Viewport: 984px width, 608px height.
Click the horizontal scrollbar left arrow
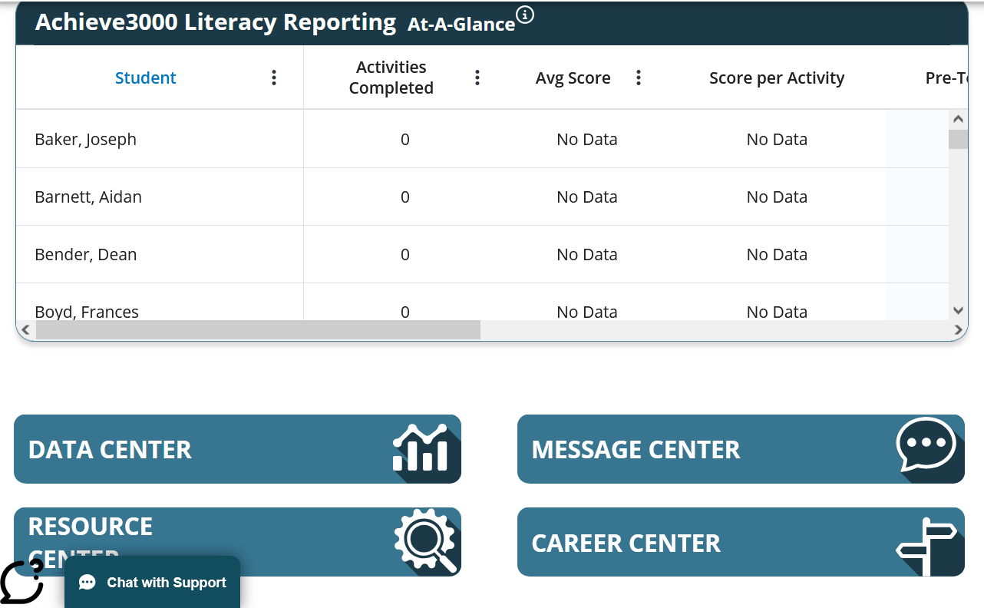point(25,330)
